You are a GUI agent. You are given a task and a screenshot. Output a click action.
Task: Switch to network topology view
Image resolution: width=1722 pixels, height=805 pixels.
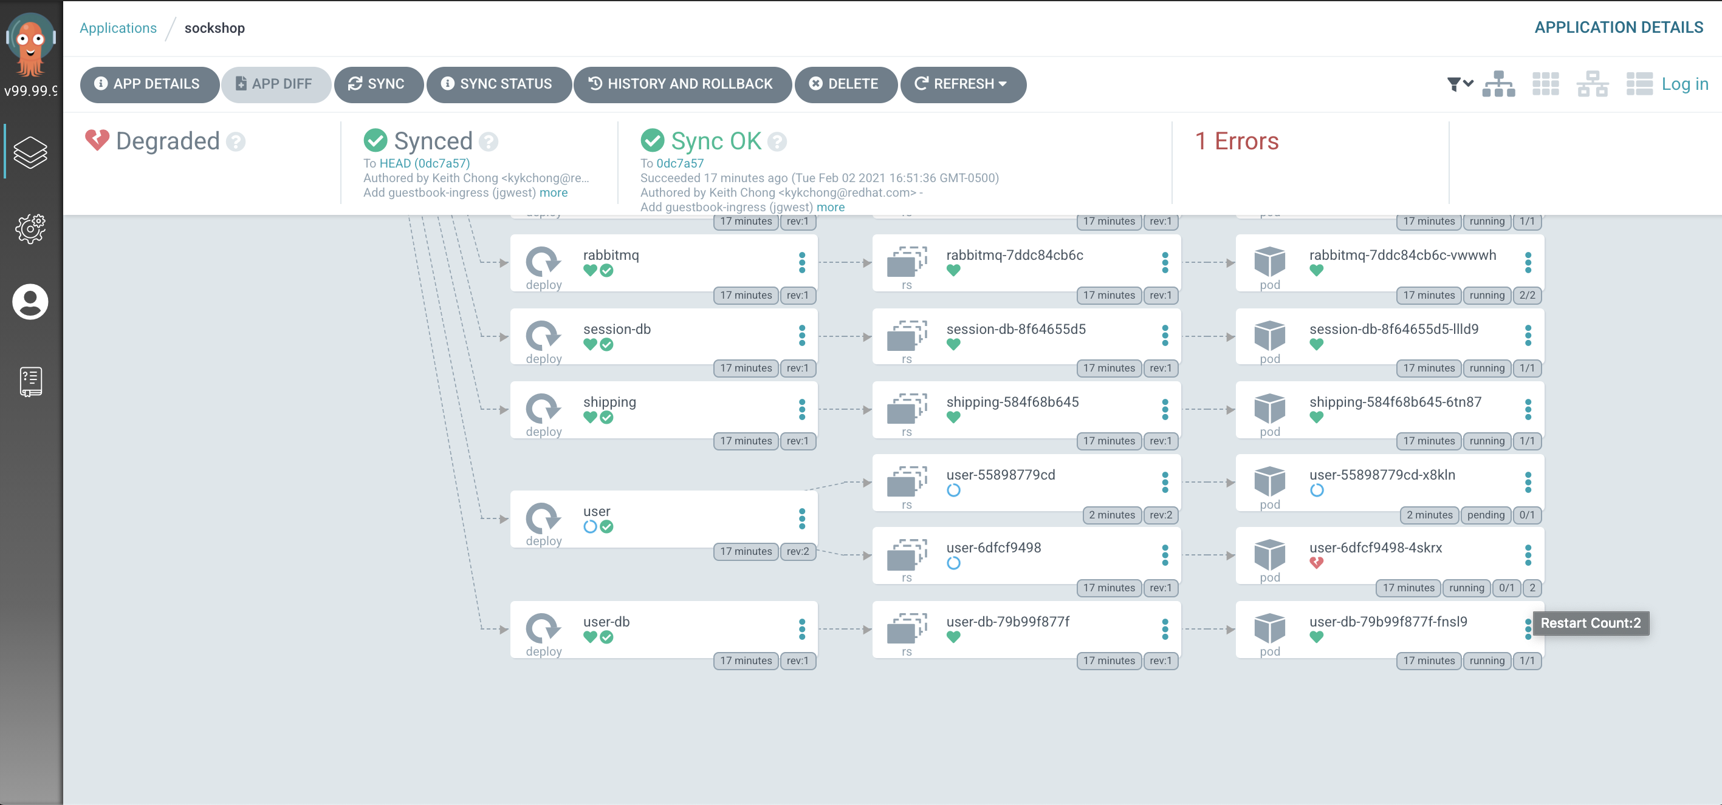(1593, 84)
